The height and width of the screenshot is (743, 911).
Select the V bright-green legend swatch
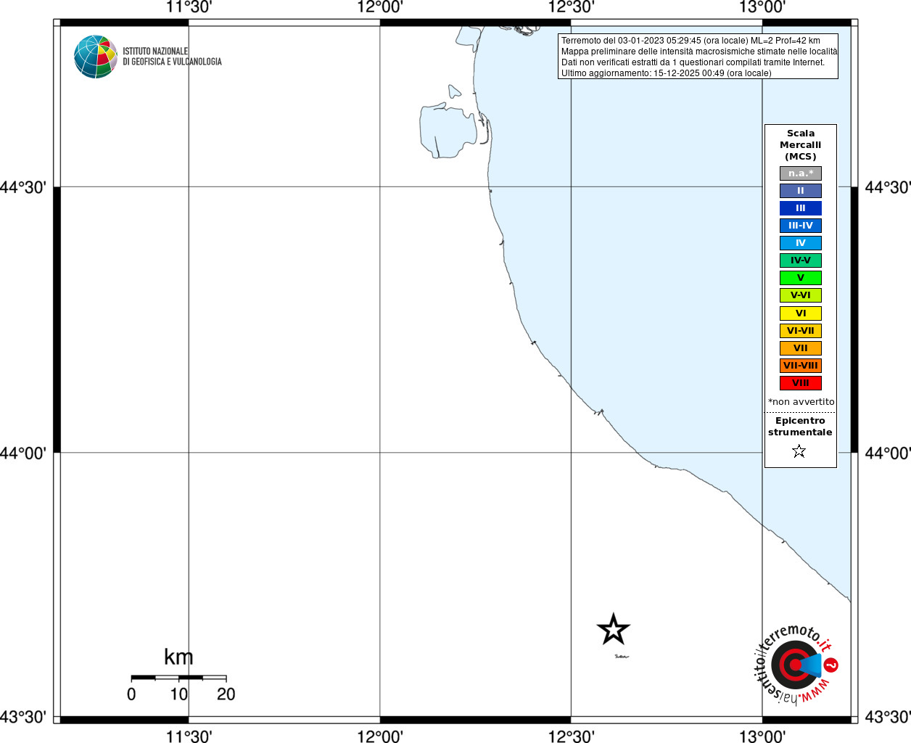coord(801,278)
